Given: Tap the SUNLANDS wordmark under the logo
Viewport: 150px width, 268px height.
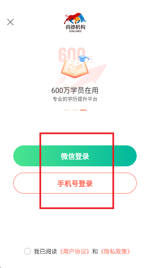Looking at the screenshot, I should [x=75, y=31].
